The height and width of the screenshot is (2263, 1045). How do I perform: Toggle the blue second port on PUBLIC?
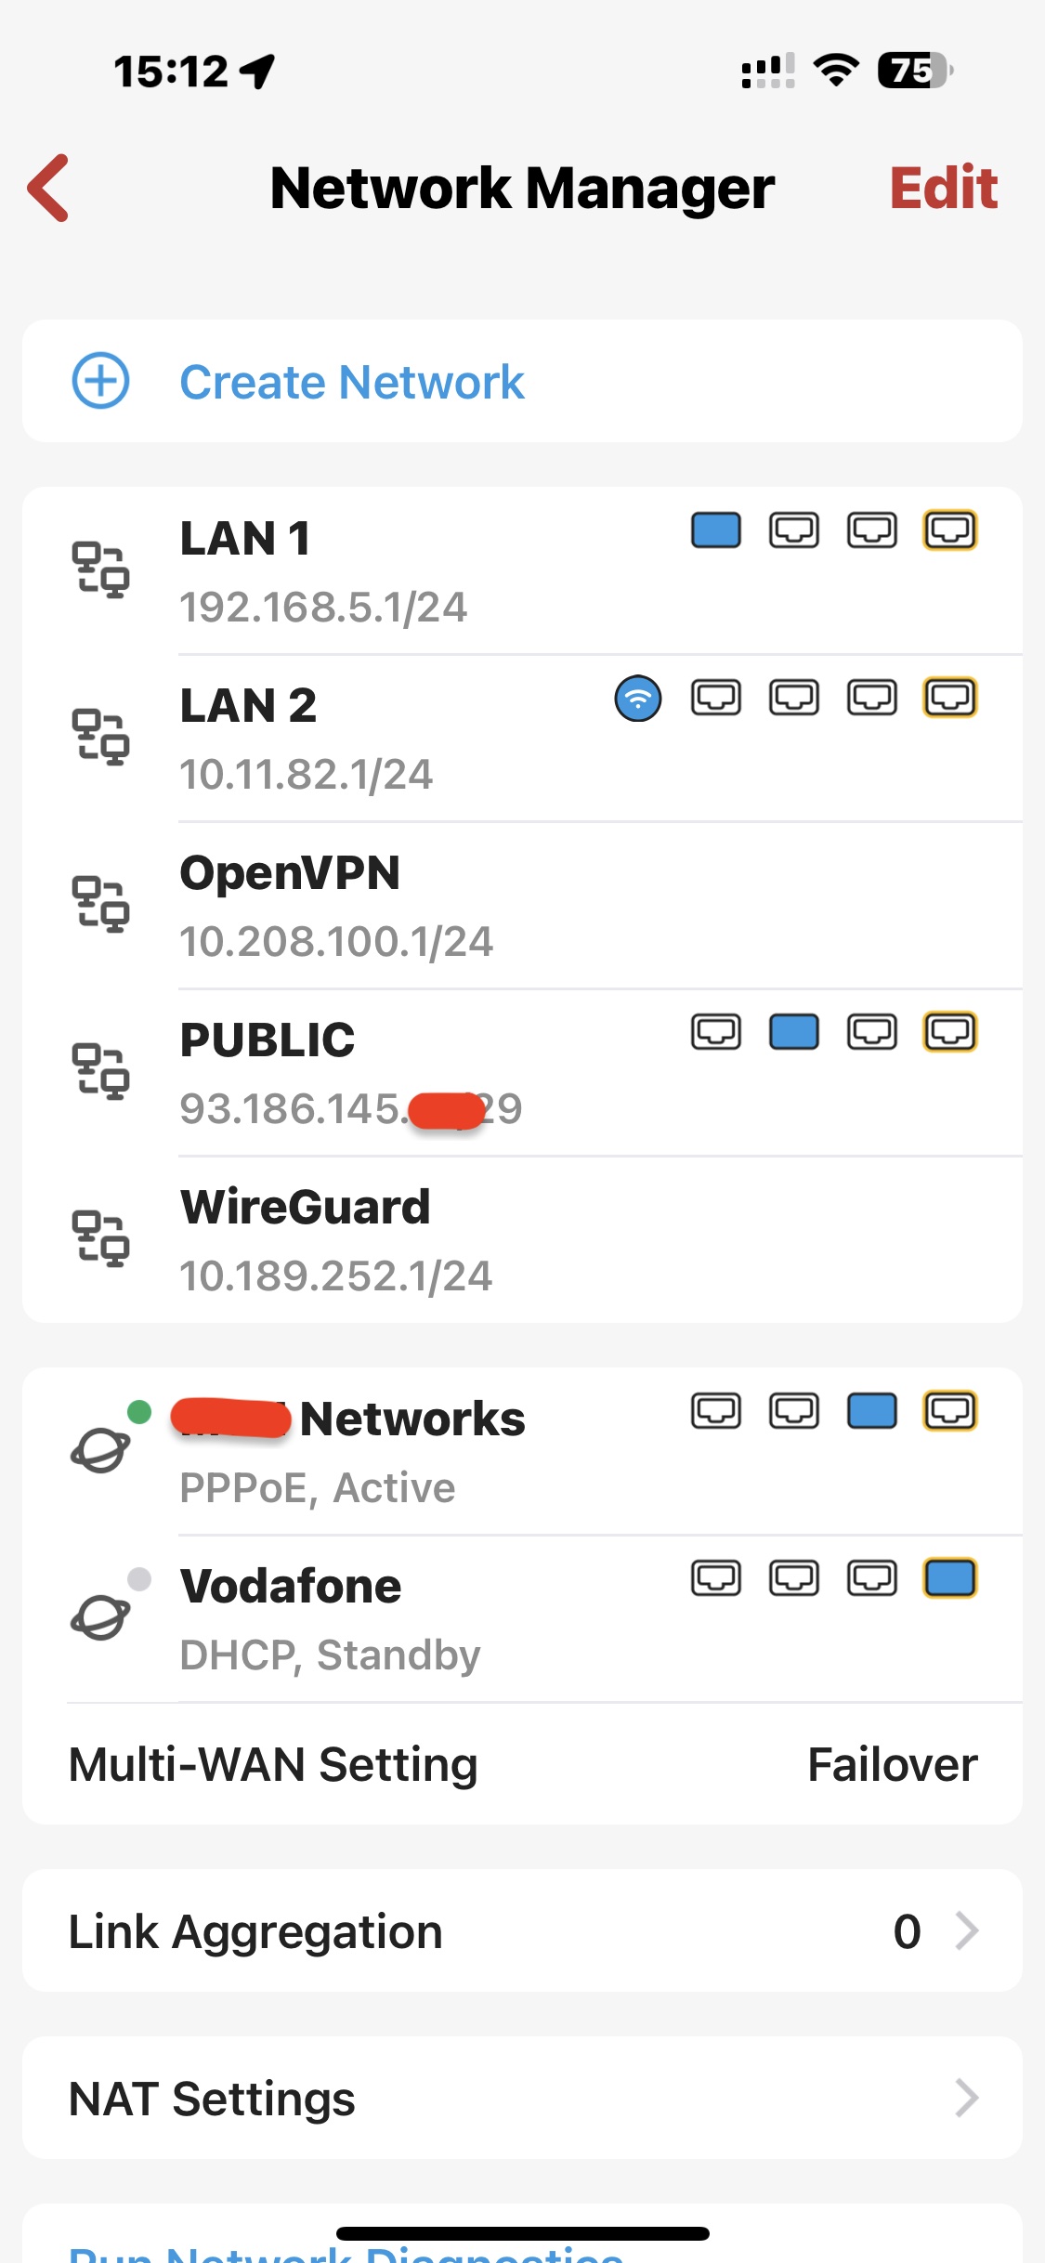click(x=794, y=1032)
